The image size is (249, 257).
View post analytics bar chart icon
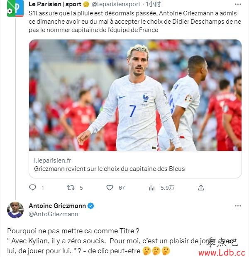click(151, 188)
